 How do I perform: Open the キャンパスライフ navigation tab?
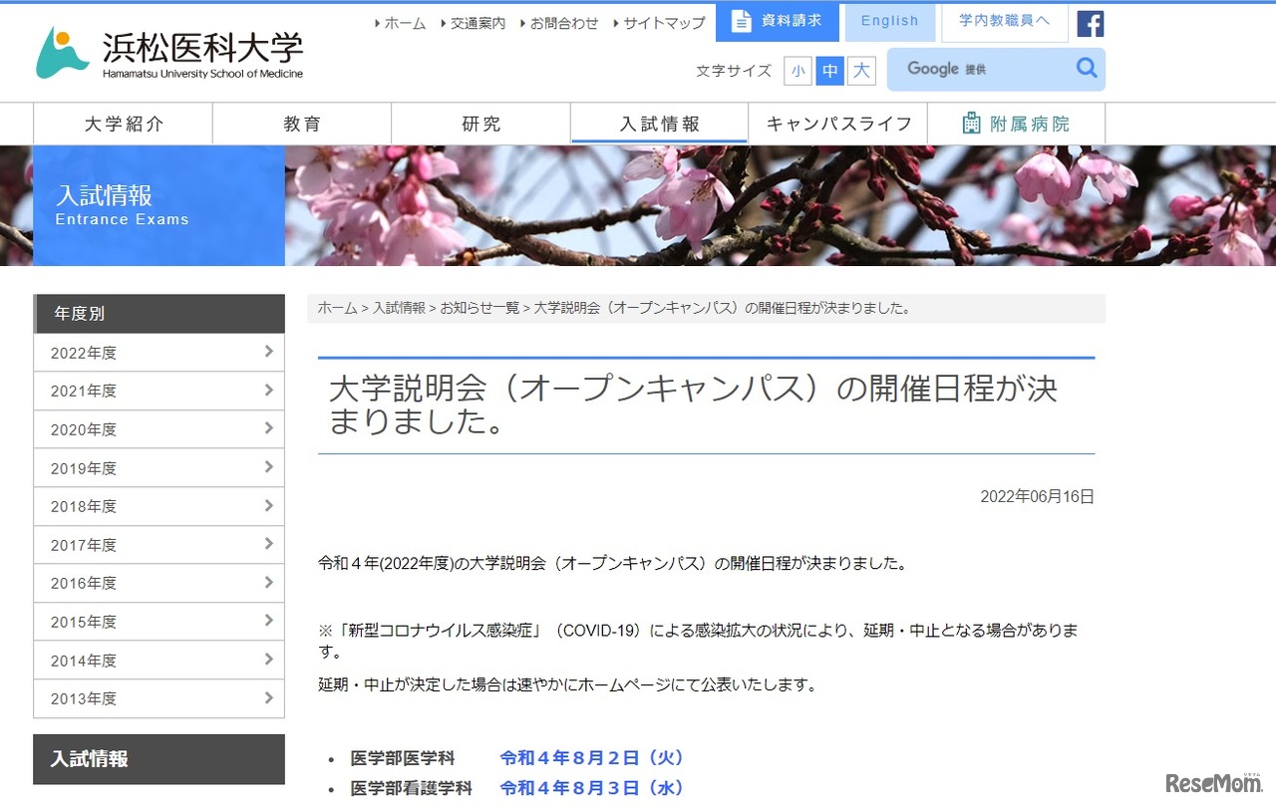pyautogui.click(x=837, y=123)
